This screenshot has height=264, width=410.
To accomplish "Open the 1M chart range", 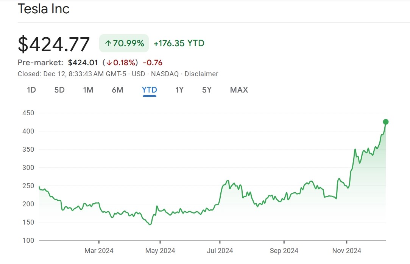I will coord(88,90).
